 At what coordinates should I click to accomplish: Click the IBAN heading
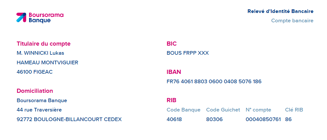[174, 72]
